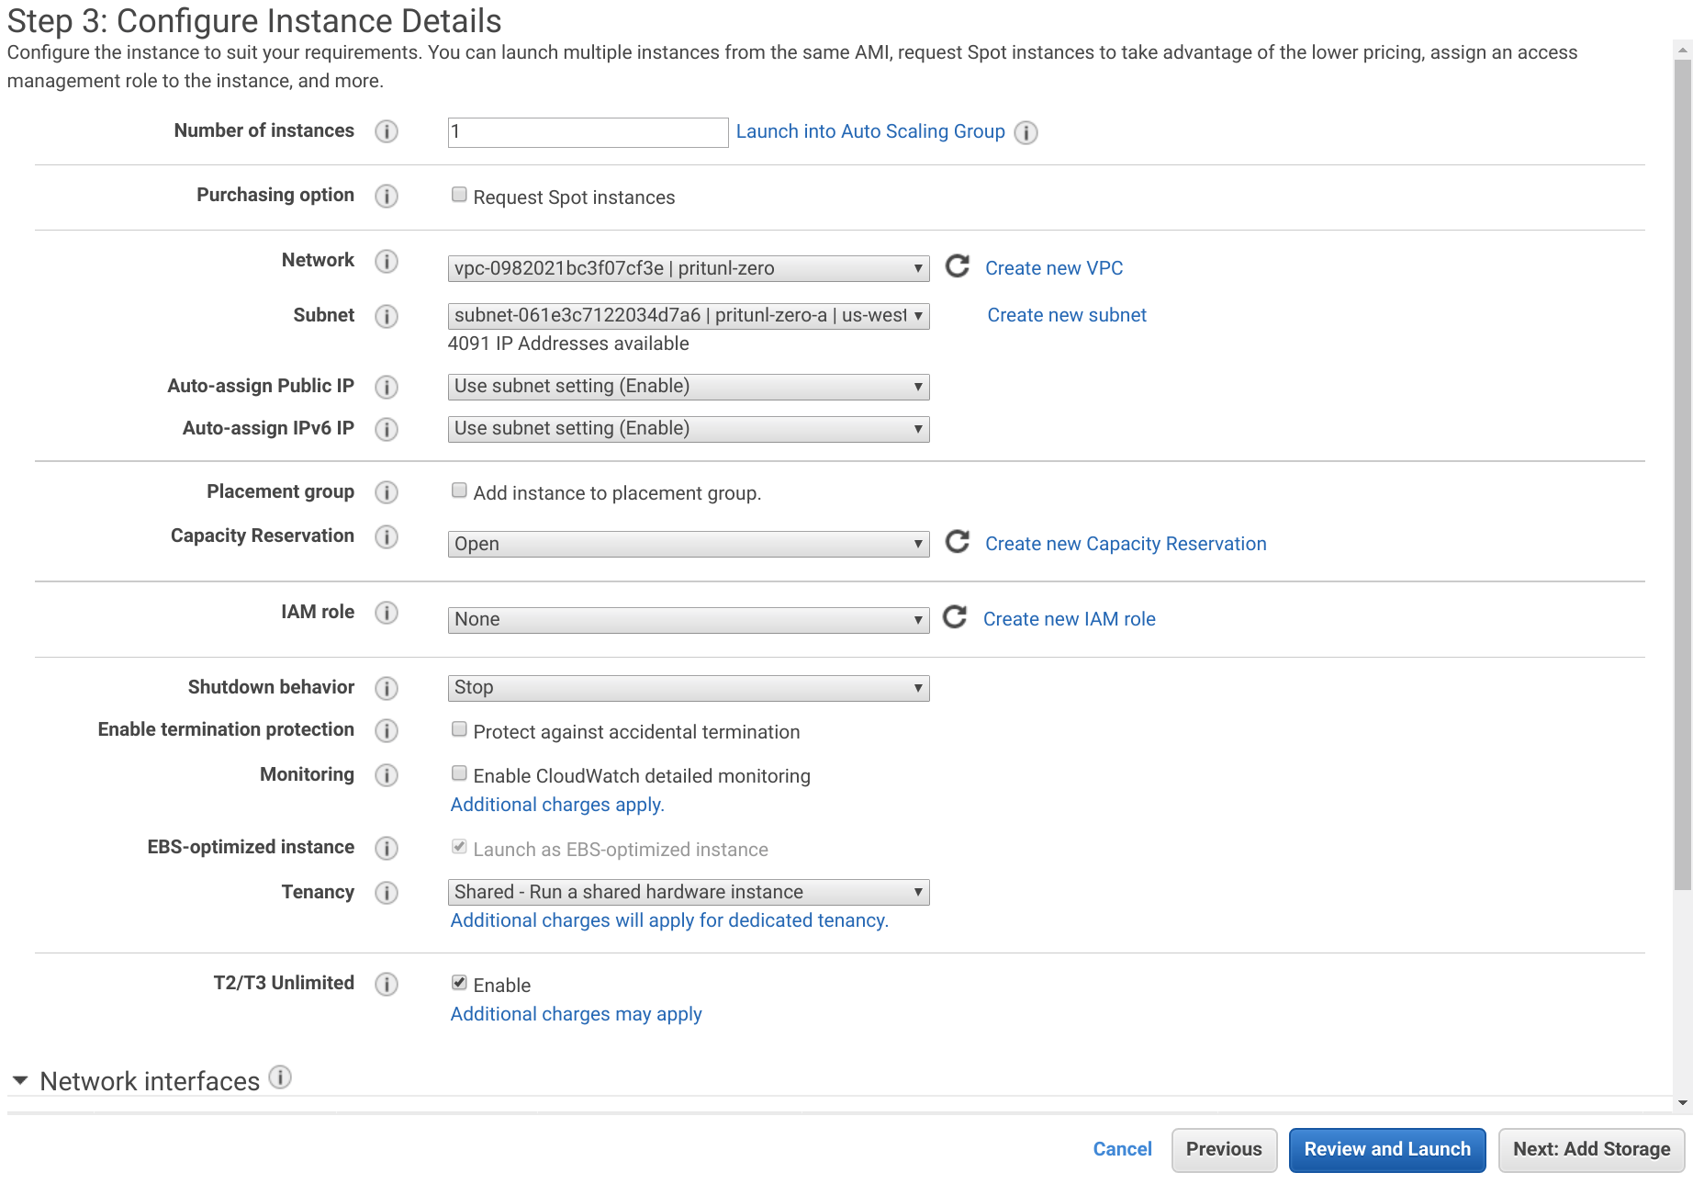Enable Request Spot instances checkbox
The height and width of the screenshot is (1184, 1704).
[459, 195]
